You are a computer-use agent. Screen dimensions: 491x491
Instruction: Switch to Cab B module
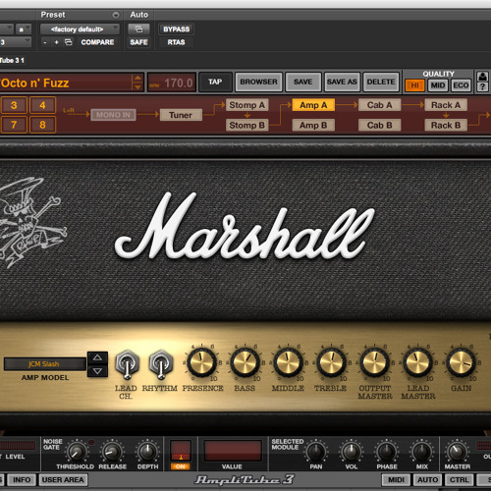pos(380,125)
